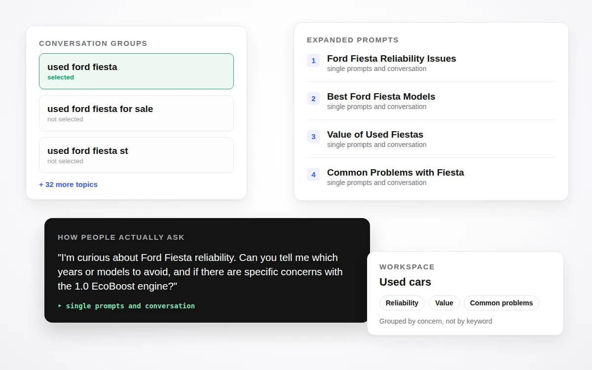This screenshot has width=592, height=370.
Task: Open "Value of Used Fiestas" prompt
Action: click(x=375, y=135)
